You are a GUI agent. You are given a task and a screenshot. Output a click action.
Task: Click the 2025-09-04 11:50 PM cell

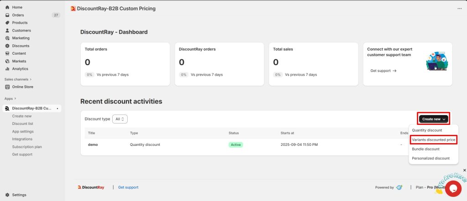299,145
